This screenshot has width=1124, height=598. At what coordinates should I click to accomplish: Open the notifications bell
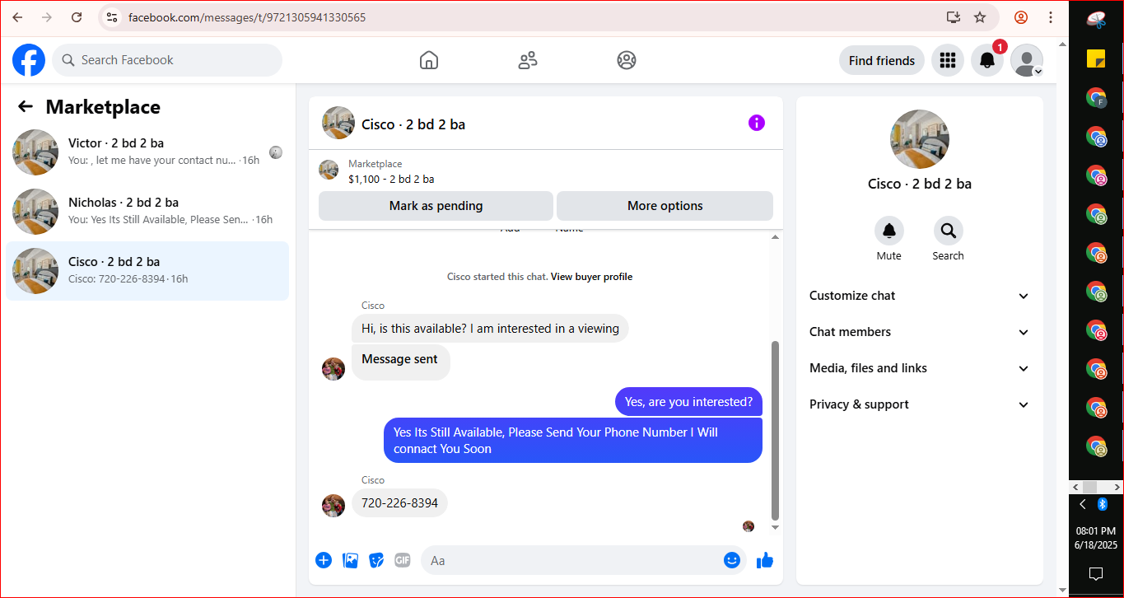coord(987,60)
